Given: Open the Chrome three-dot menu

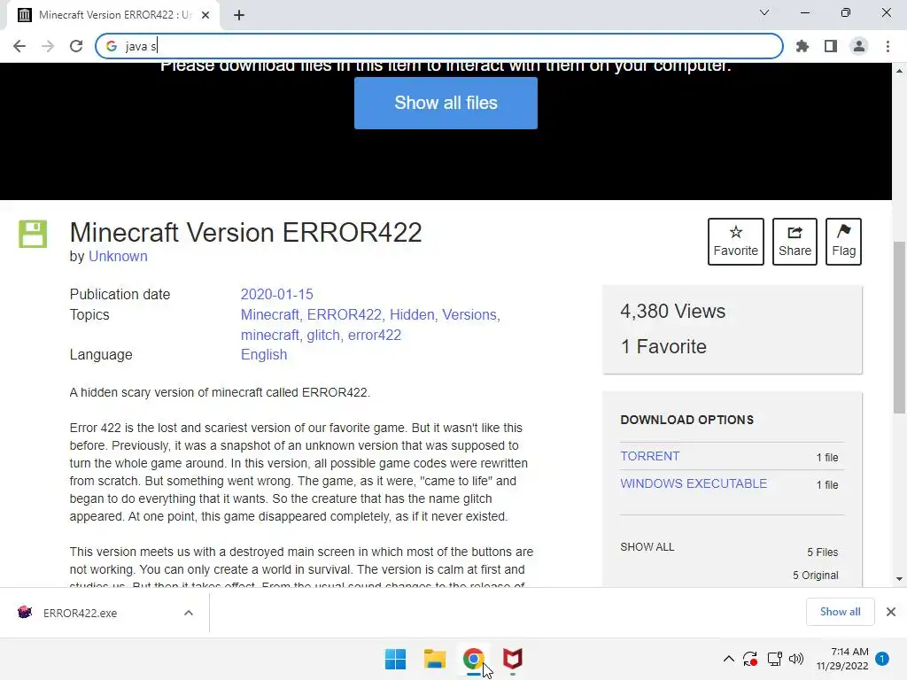Looking at the screenshot, I should [888, 46].
